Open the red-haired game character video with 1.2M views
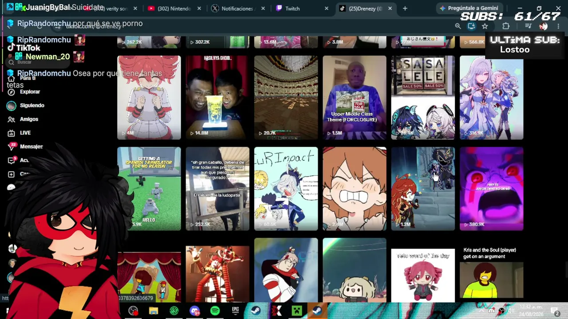Screen dimensions: 568x319 pos(423,189)
